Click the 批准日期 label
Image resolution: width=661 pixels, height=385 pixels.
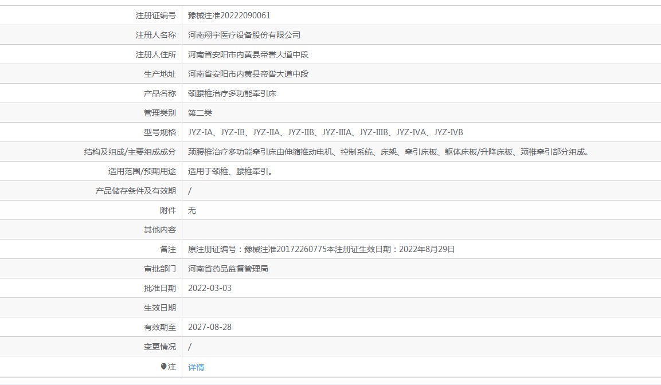click(160, 288)
